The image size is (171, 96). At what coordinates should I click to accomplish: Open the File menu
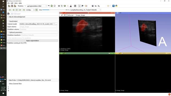coord(9,3)
